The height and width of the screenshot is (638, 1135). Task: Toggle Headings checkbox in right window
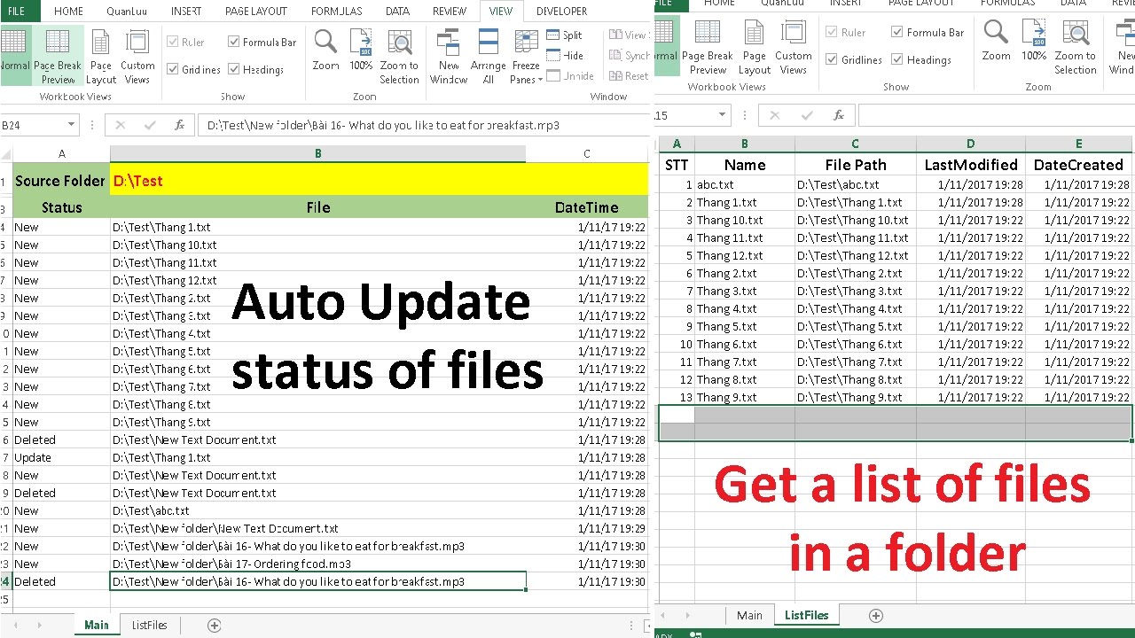click(897, 59)
